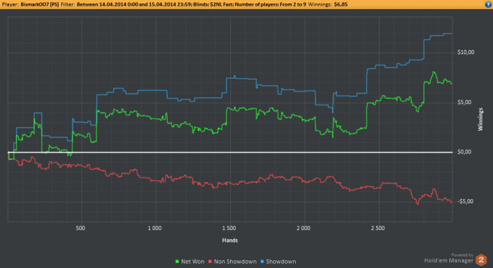Click the Number of players filter text
The width and height of the screenshot is (493, 268).
[270, 4]
